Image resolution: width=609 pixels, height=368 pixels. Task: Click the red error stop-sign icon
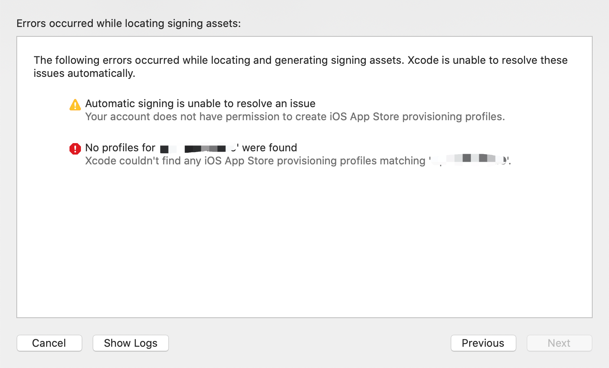click(x=75, y=149)
